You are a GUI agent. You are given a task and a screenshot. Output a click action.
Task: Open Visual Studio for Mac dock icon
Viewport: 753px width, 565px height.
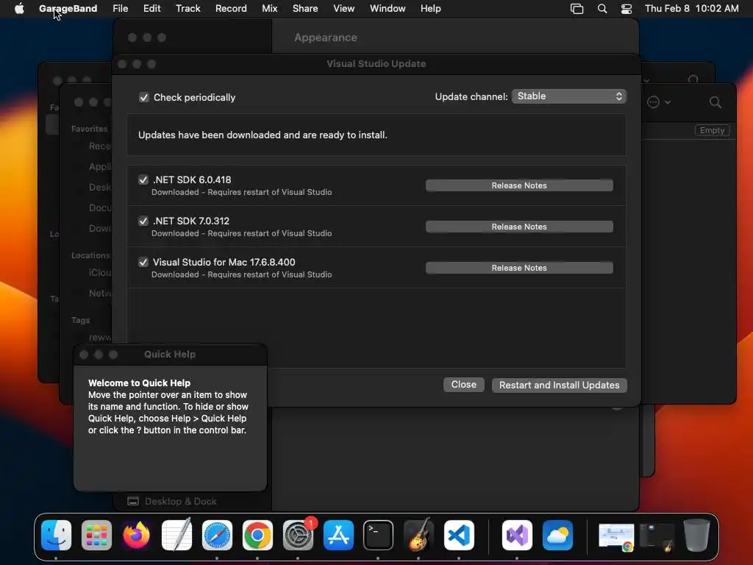pos(517,535)
